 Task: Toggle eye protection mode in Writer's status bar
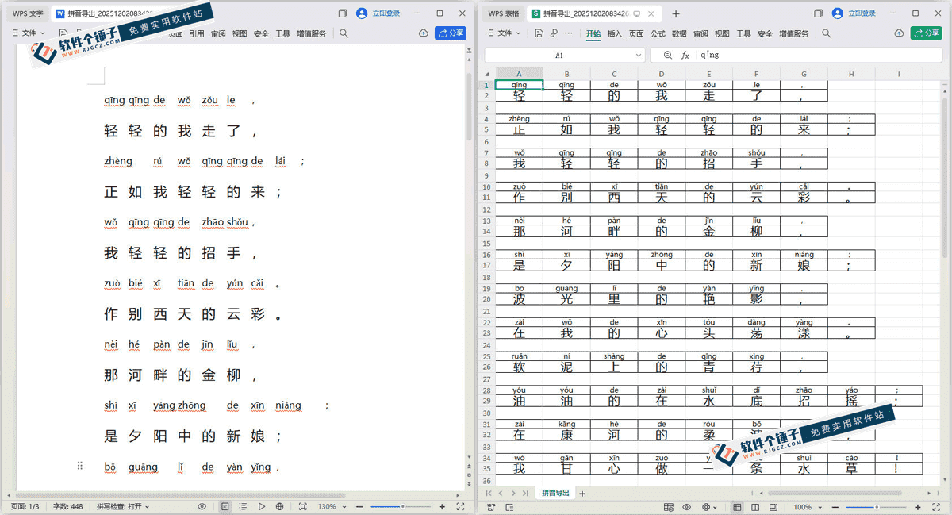click(202, 506)
